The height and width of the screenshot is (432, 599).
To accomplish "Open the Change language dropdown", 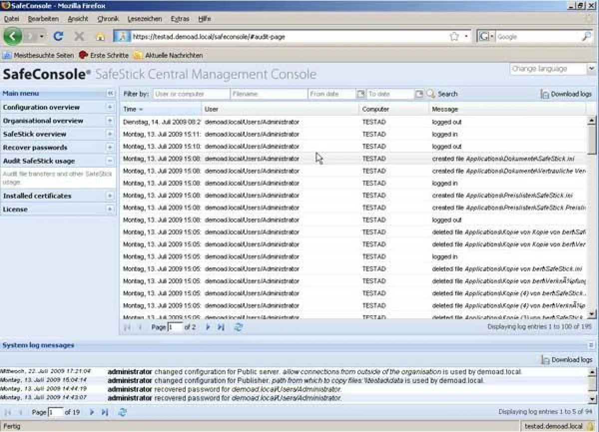I will (592, 69).
